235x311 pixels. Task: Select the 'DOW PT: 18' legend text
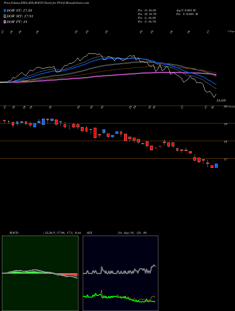[17, 22]
